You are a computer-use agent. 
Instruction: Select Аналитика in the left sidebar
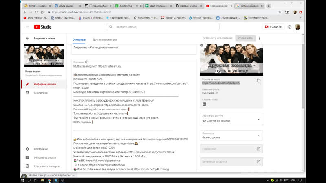pos(40,93)
